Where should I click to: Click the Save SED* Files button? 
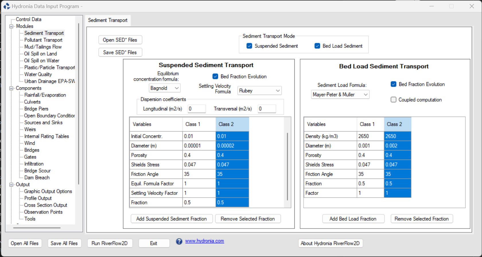click(x=120, y=52)
